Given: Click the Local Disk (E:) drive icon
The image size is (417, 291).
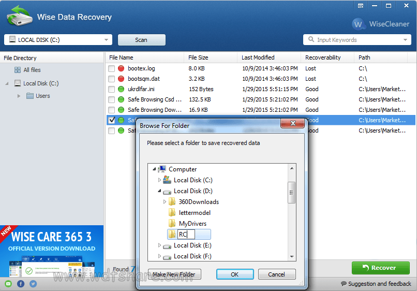Looking at the screenshot, I should coord(167,246).
